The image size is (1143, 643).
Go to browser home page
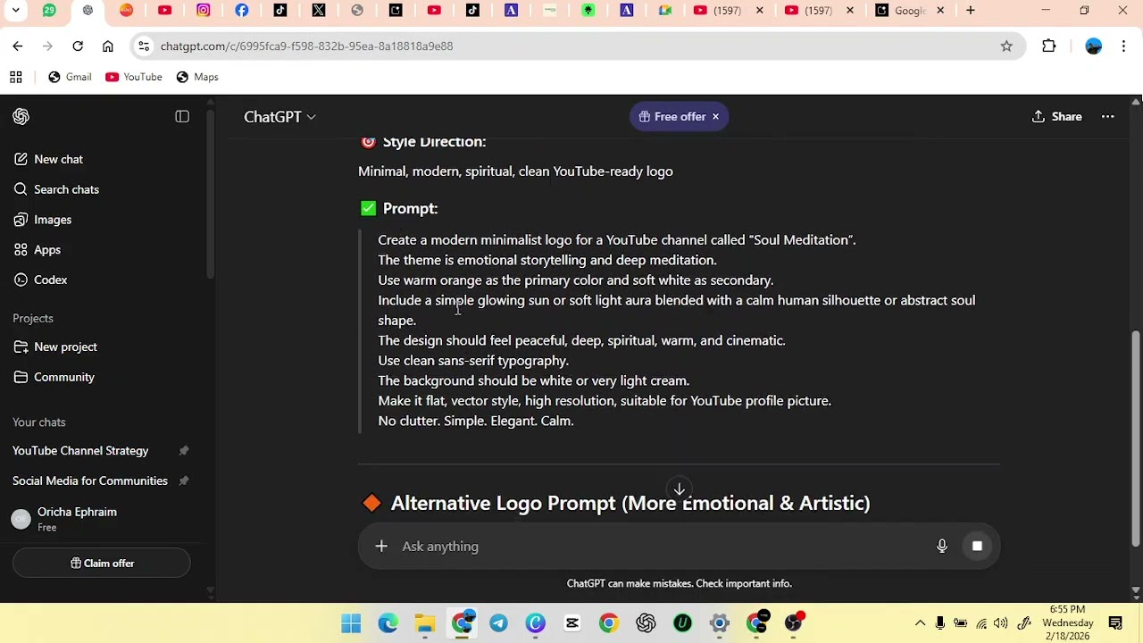(x=108, y=46)
